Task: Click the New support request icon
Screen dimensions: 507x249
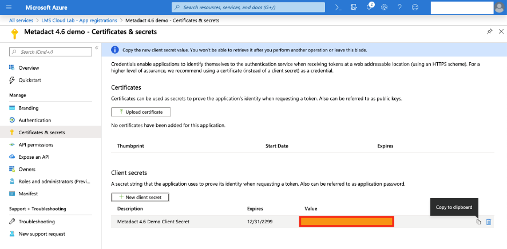Action: [12, 234]
